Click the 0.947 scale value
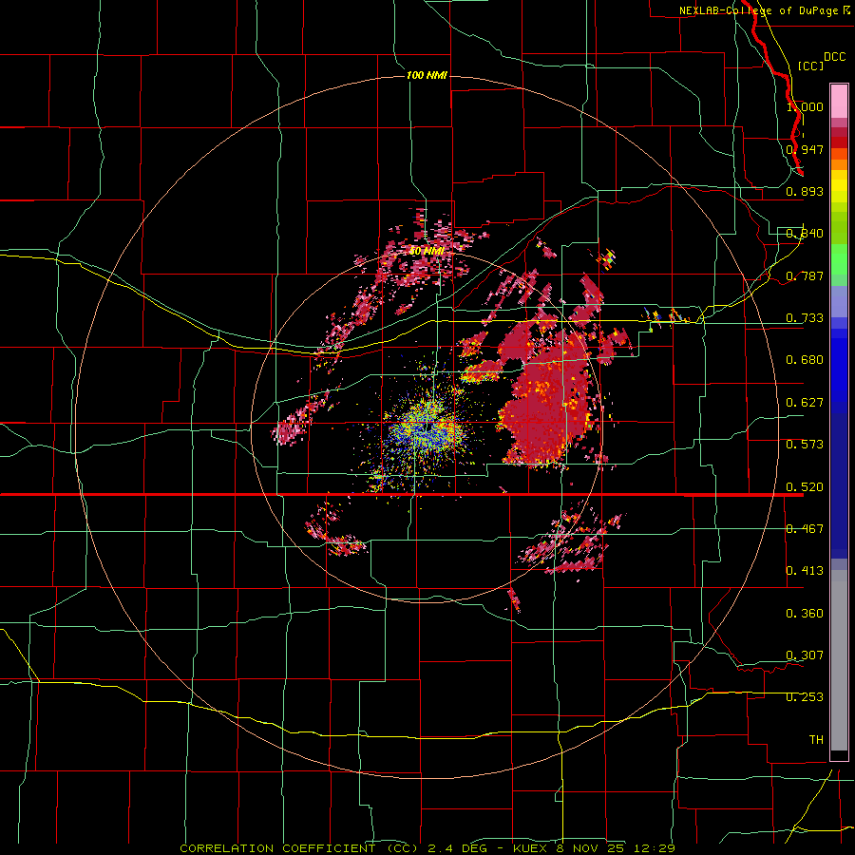The width and height of the screenshot is (855, 855). click(805, 149)
